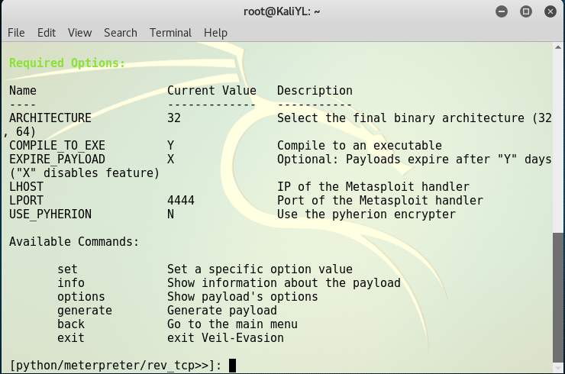Viewport: 565px width, 374px height.
Task: Click the USE_PYHERION value N
Action: point(170,214)
